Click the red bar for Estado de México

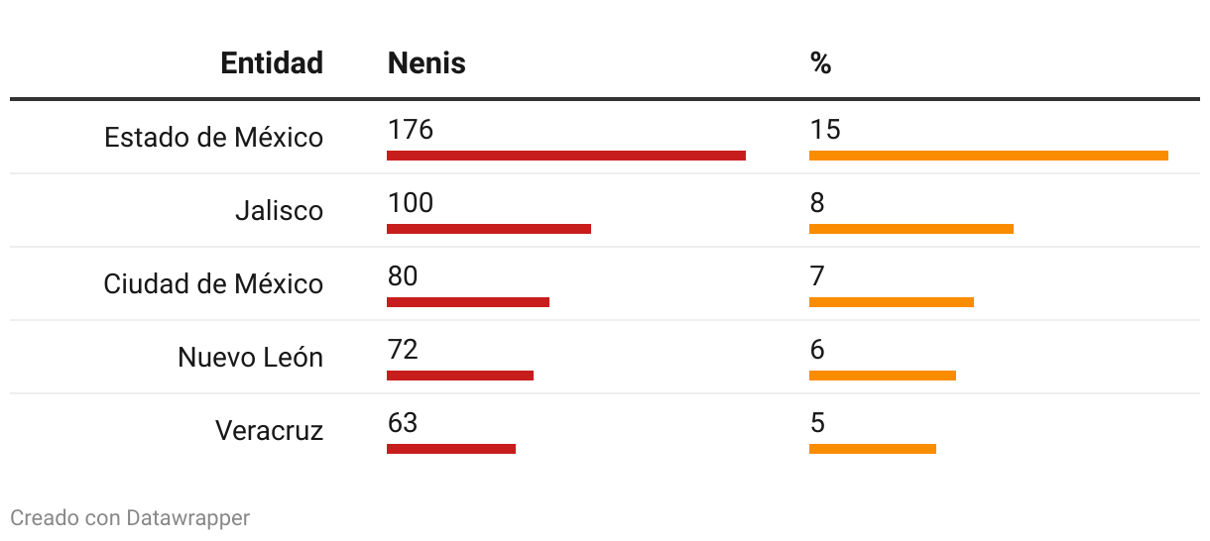point(566,156)
